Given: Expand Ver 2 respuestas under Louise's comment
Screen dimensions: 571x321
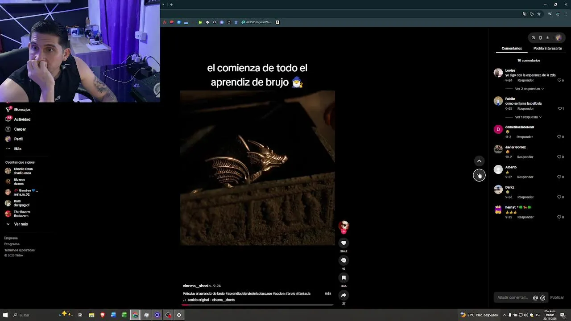Looking at the screenshot, I should pos(529,89).
